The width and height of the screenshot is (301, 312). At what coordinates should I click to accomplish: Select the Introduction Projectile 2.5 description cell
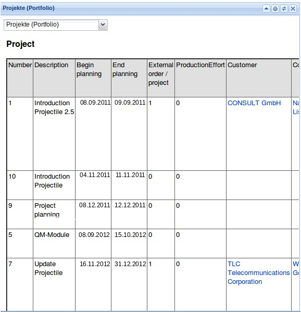pyautogui.click(x=54, y=133)
